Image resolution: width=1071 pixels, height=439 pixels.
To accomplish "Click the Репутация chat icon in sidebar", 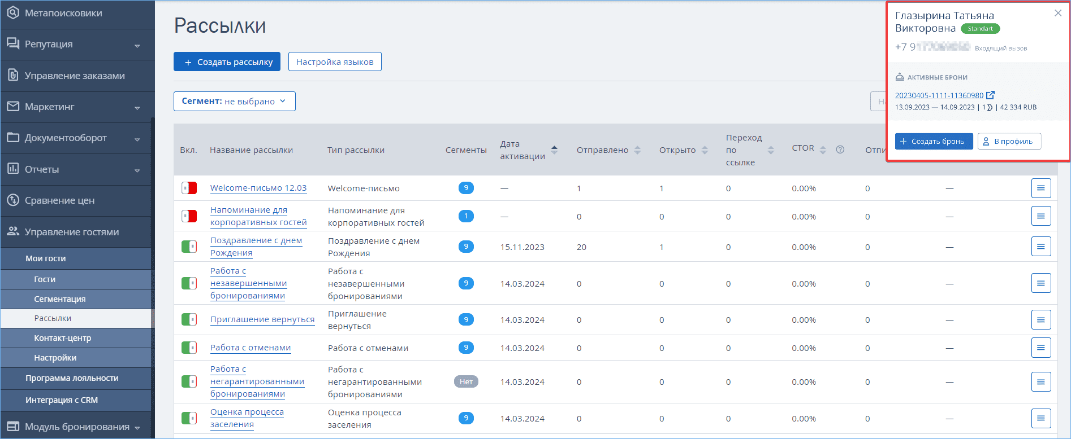I will point(13,43).
